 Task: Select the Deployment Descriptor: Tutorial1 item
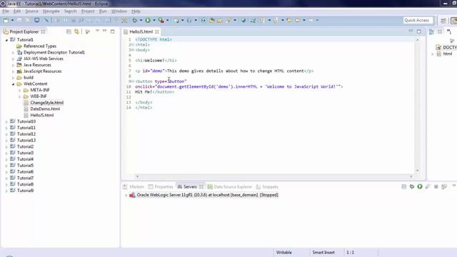[54, 52]
